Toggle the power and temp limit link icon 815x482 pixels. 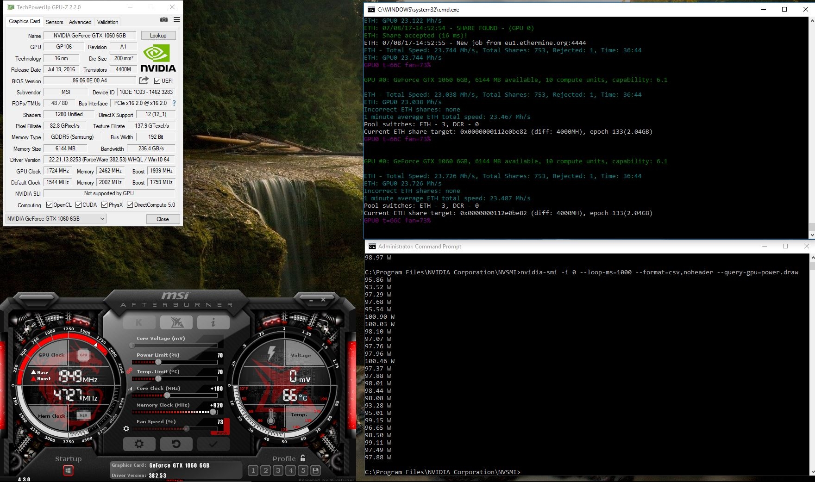click(130, 371)
